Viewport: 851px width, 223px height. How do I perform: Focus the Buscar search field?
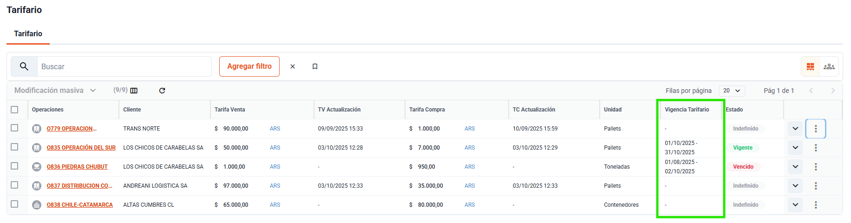click(124, 66)
